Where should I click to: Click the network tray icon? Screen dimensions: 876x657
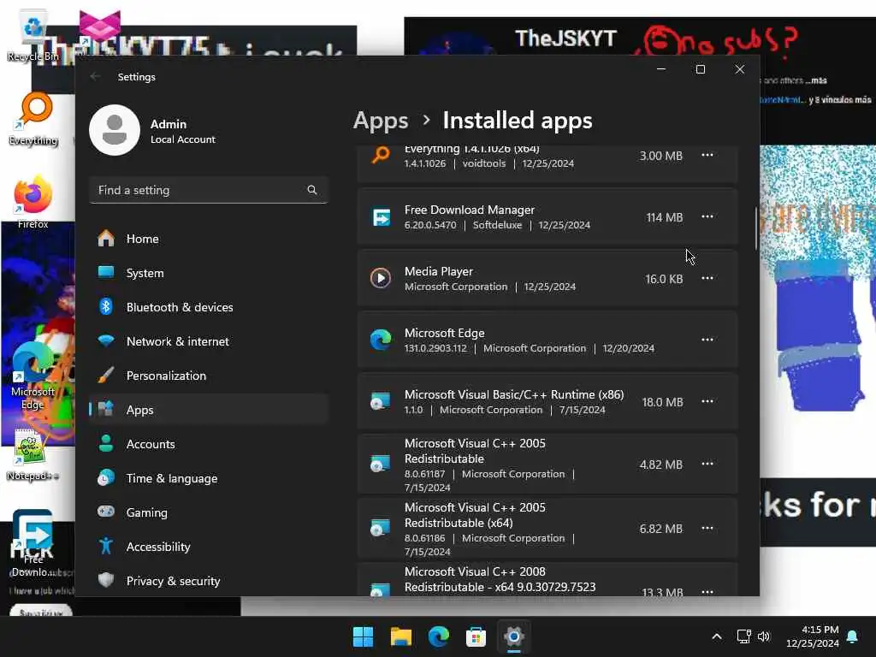click(743, 636)
